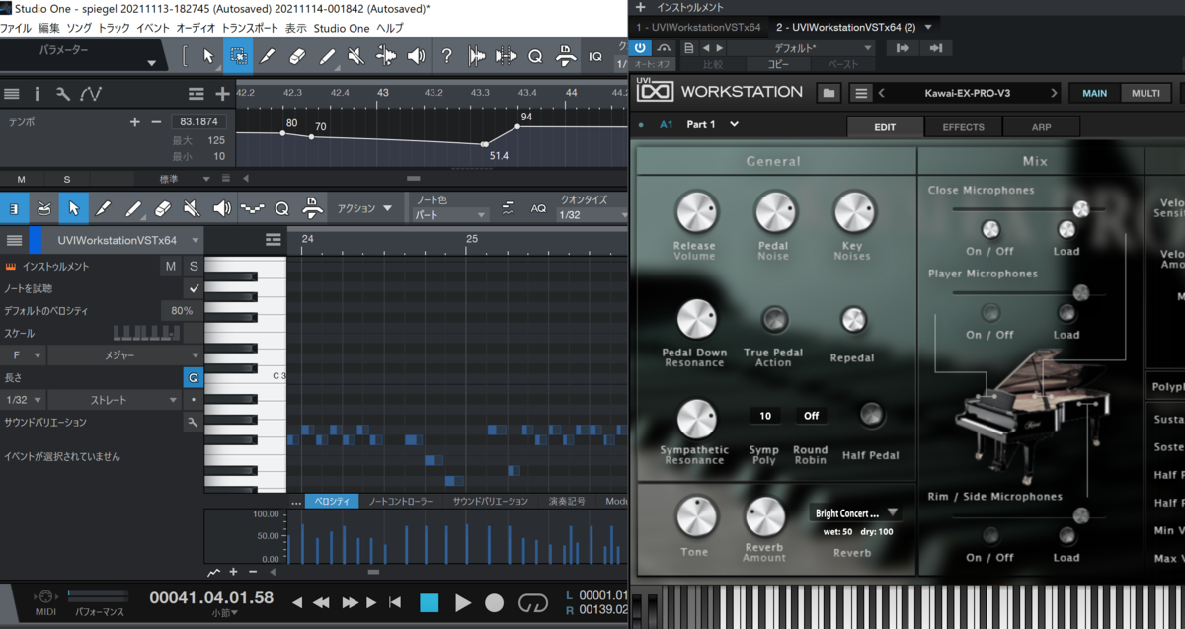Open the トランスポート menu
This screenshot has width=1185, height=629.
click(251, 27)
